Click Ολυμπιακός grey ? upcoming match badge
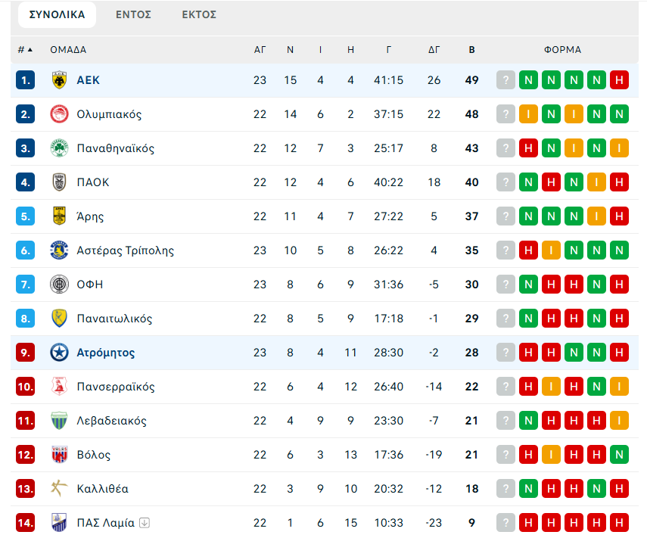This screenshot has height=538, width=647. tap(505, 114)
